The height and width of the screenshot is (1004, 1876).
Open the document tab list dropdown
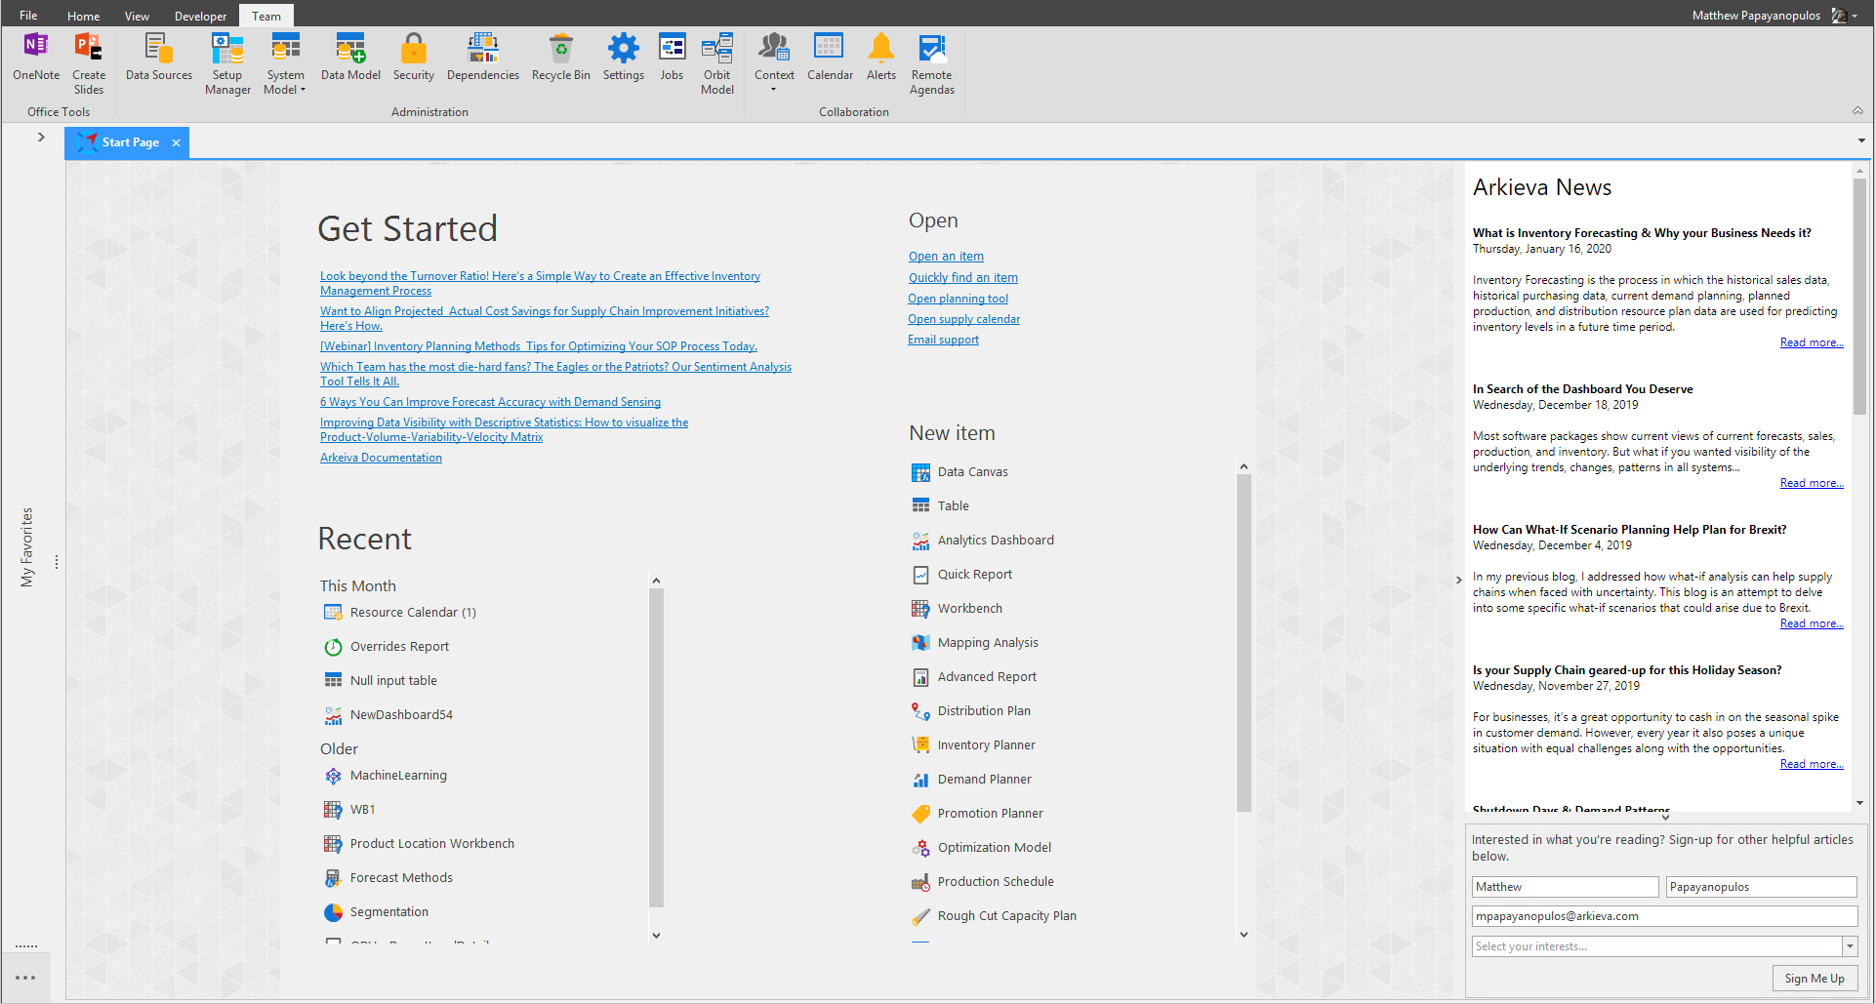1861,141
